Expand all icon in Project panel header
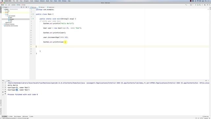Screen dimensions: 211x119 (x=24, y=7)
